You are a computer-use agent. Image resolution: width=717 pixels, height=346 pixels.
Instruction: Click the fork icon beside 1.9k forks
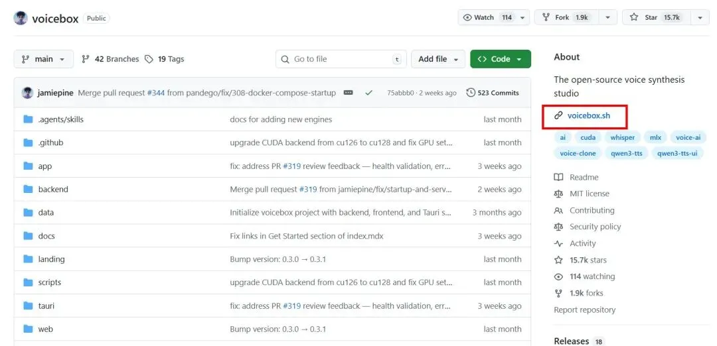click(558, 293)
